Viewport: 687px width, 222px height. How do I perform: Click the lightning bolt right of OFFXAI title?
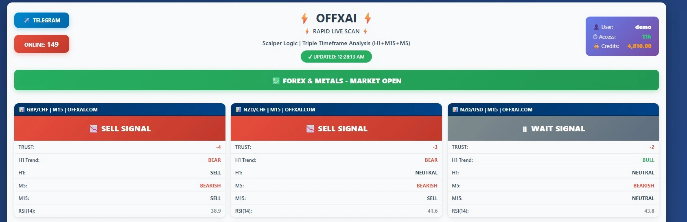click(368, 18)
